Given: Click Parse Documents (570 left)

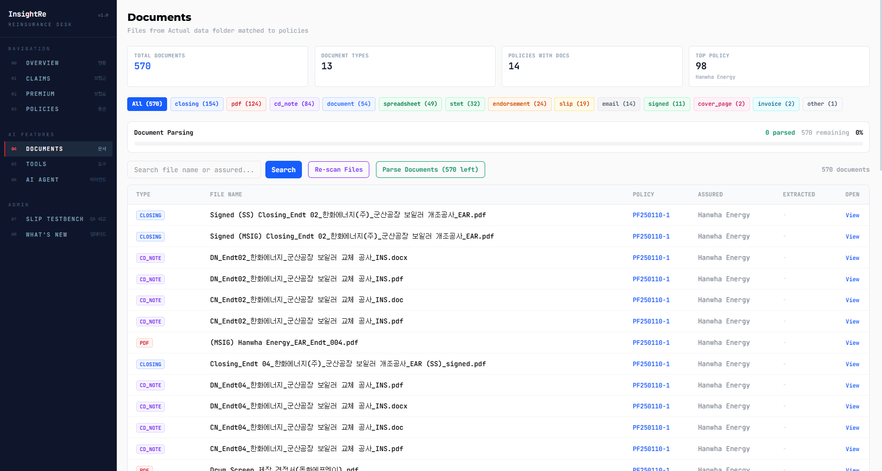Looking at the screenshot, I should click(430, 170).
